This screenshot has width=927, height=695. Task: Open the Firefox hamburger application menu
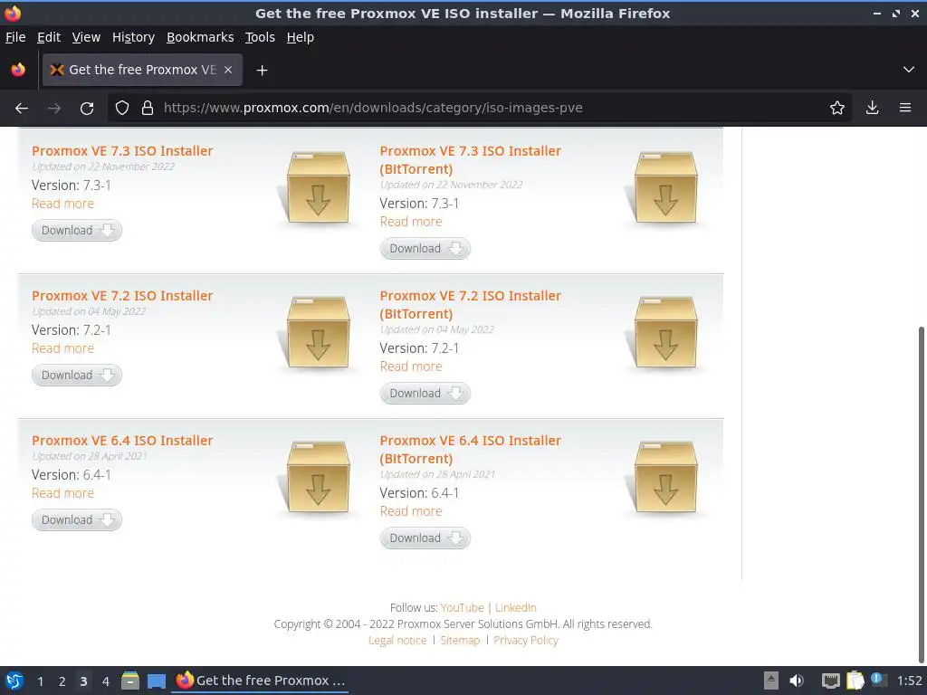tap(905, 108)
